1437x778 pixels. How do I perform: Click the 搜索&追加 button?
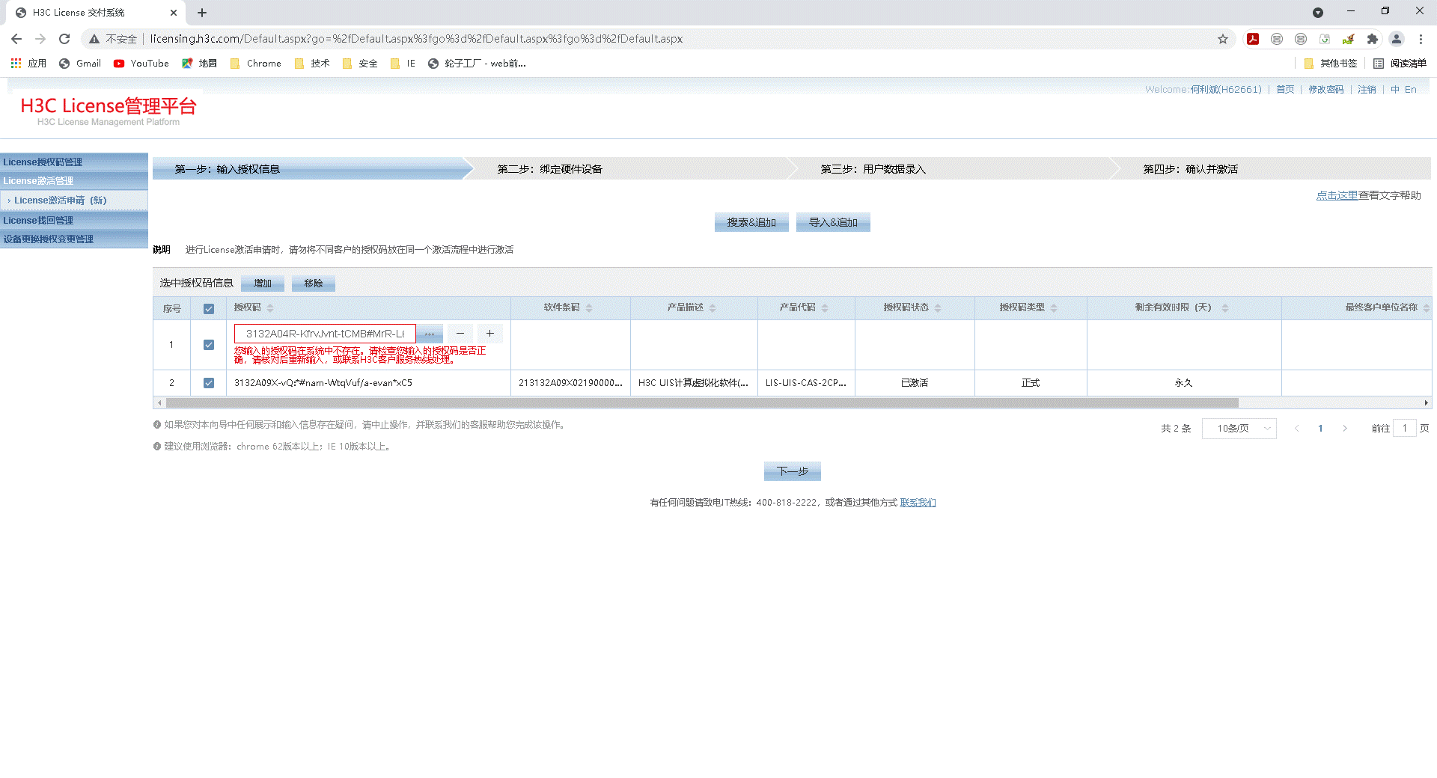point(751,222)
